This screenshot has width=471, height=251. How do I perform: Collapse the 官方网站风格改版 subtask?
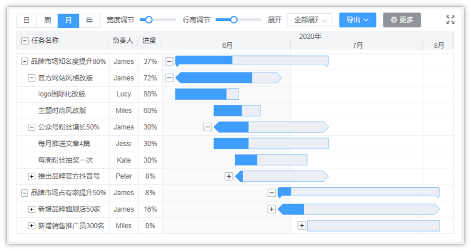pos(32,78)
